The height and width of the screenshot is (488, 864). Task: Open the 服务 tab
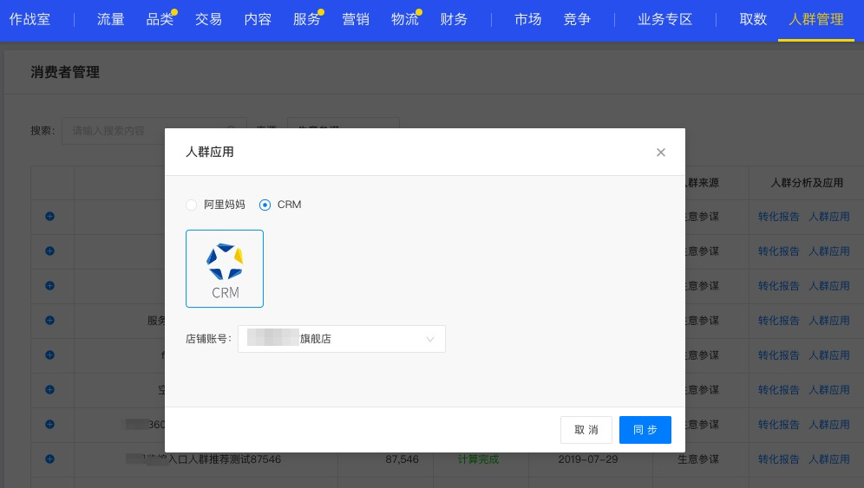click(307, 19)
